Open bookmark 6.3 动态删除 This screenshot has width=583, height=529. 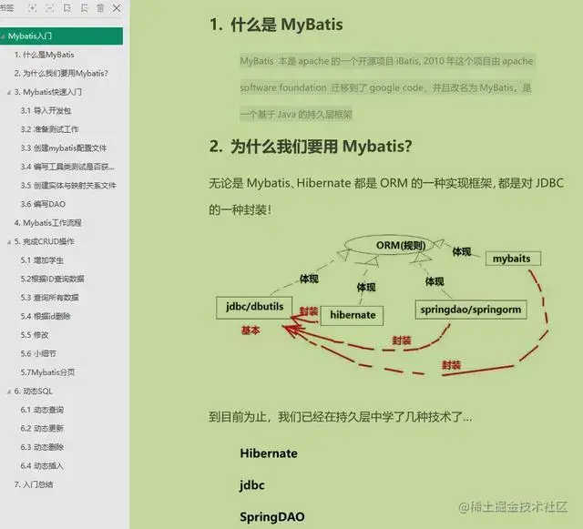pyautogui.click(x=42, y=447)
